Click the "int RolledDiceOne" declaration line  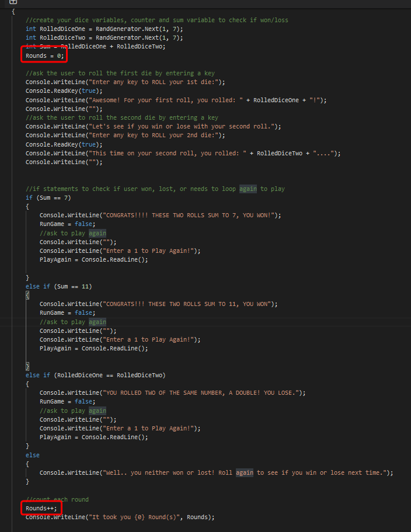pyautogui.click(x=105, y=29)
